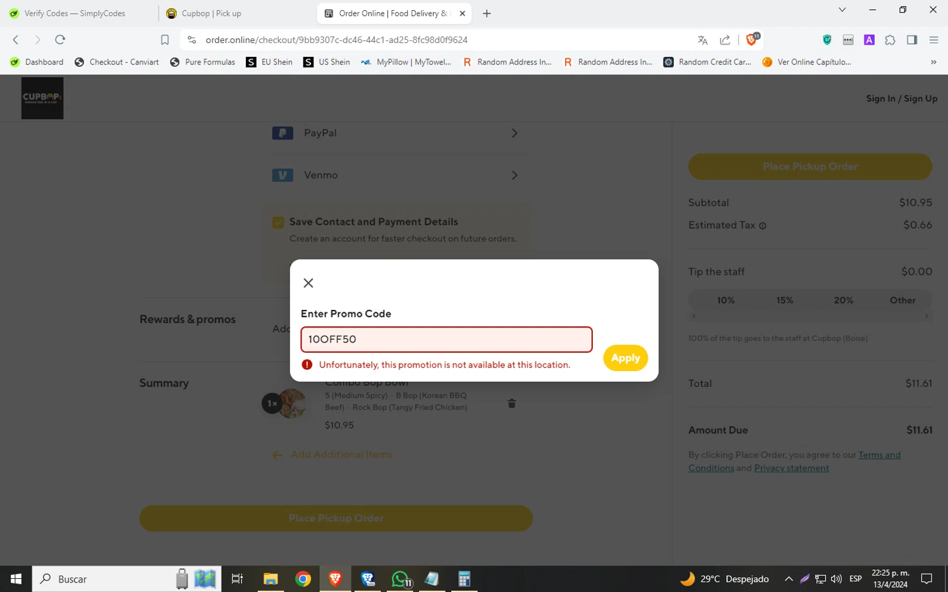Open Calculator from taskbar
Image resolution: width=948 pixels, height=592 pixels.
465,579
